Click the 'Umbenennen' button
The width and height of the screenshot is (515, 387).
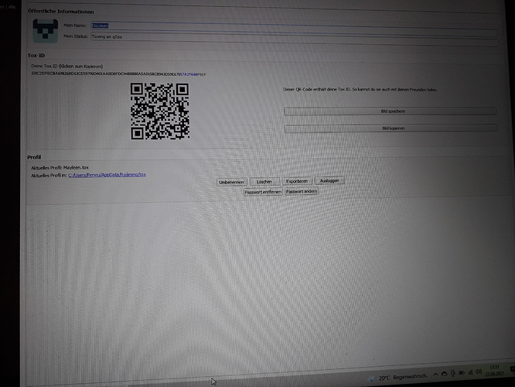coord(231,182)
